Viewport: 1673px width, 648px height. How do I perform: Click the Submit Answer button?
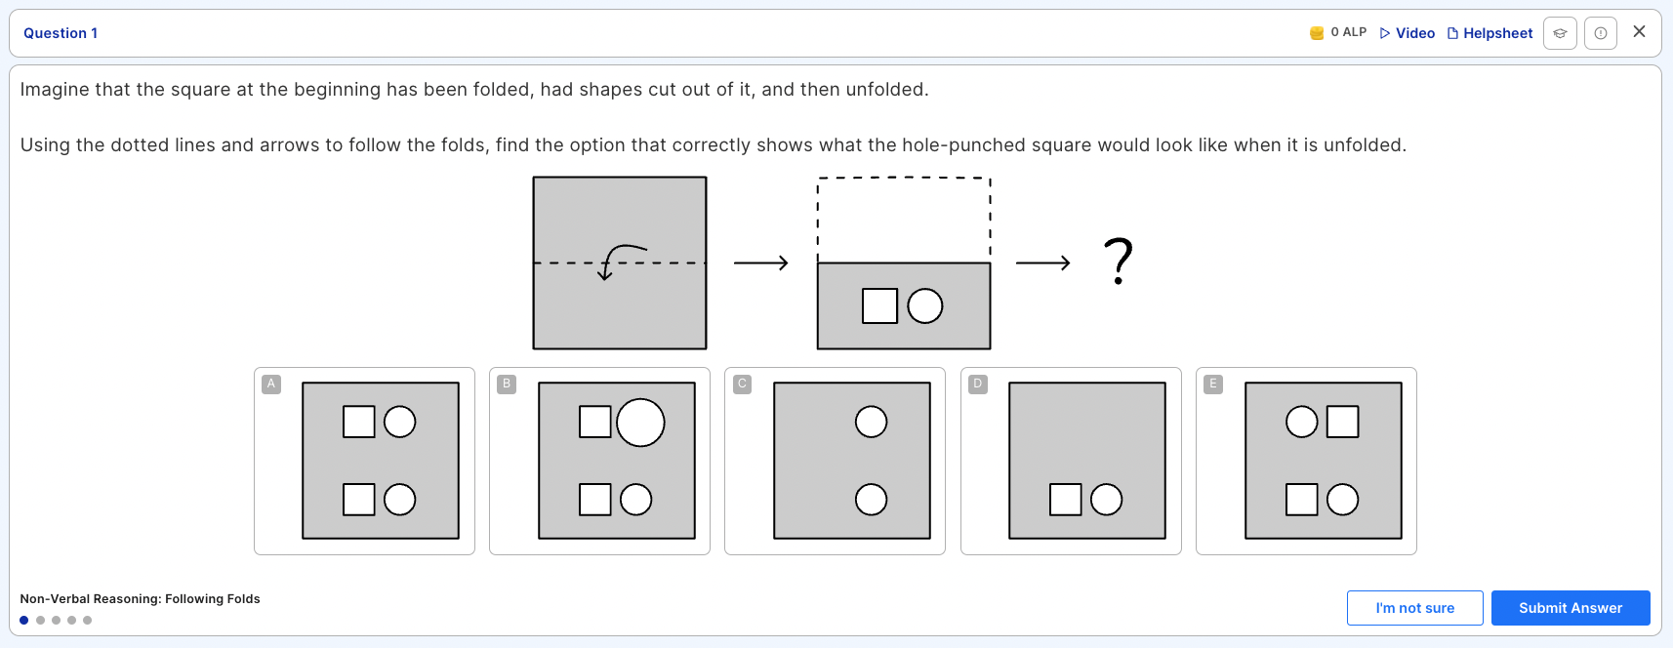click(1571, 608)
